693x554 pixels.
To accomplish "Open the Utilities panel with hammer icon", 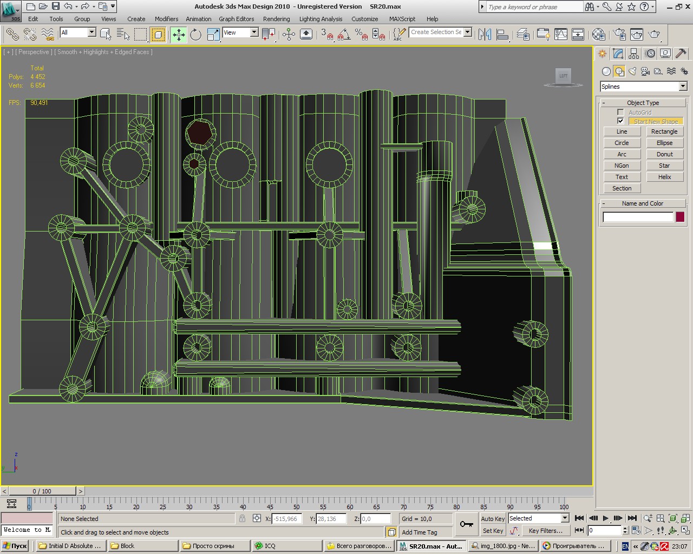I will click(681, 54).
